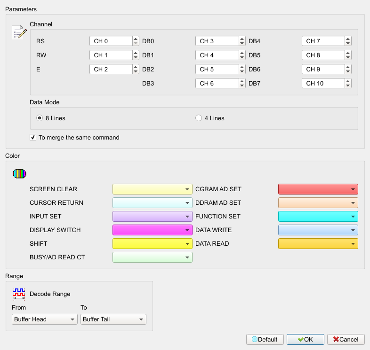Click the 'Data Mode' label
Viewport: 370px width, 350px height.
click(45, 102)
